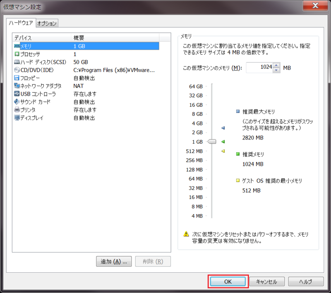Image resolution: width=331 pixels, height=293 pixels.
Task: Click the memory slider handle at 1 GB
Action: (211, 142)
